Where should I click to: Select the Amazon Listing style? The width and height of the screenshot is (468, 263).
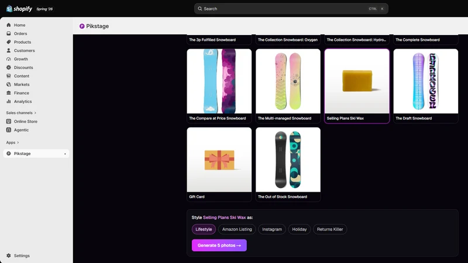click(237, 229)
